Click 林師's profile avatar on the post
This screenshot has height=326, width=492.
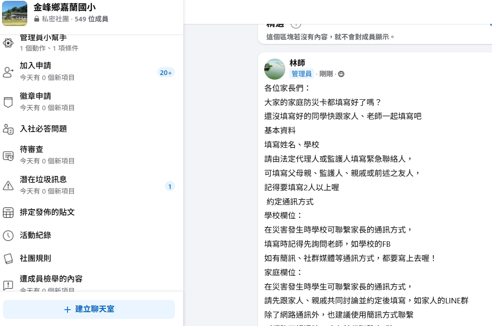point(275,69)
